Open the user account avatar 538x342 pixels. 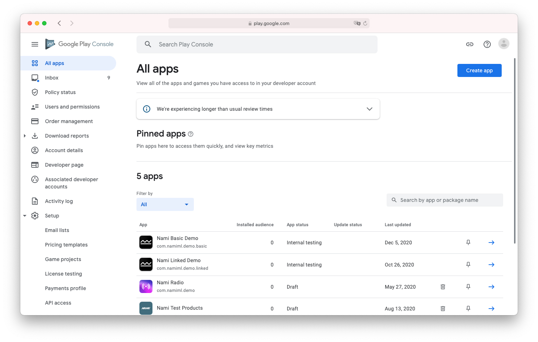[504, 44]
